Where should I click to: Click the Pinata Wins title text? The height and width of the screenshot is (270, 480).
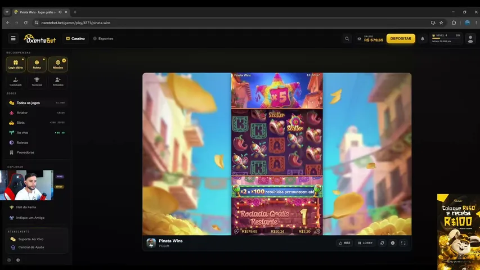tap(171, 241)
